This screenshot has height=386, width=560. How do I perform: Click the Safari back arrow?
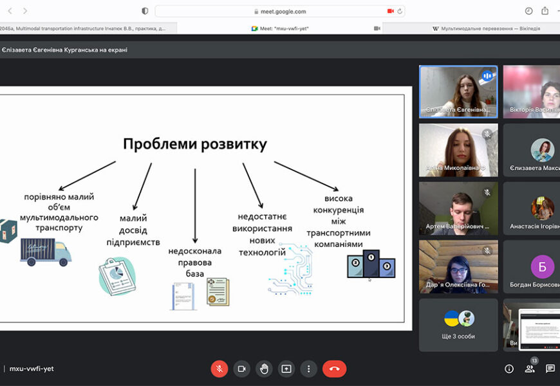10,11
